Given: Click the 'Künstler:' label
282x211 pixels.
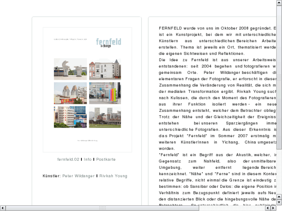Looking at the screenshot, I should coord(52,176).
